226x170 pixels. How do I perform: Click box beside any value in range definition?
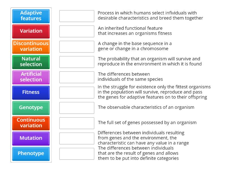[x=77, y=139]
